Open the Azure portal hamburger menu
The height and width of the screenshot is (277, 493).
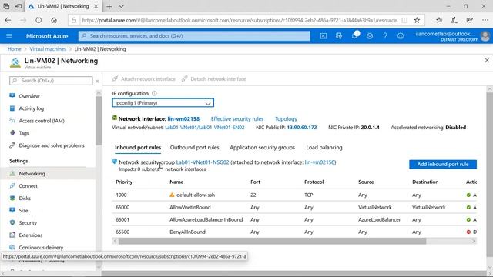click(x=9, y=36)
